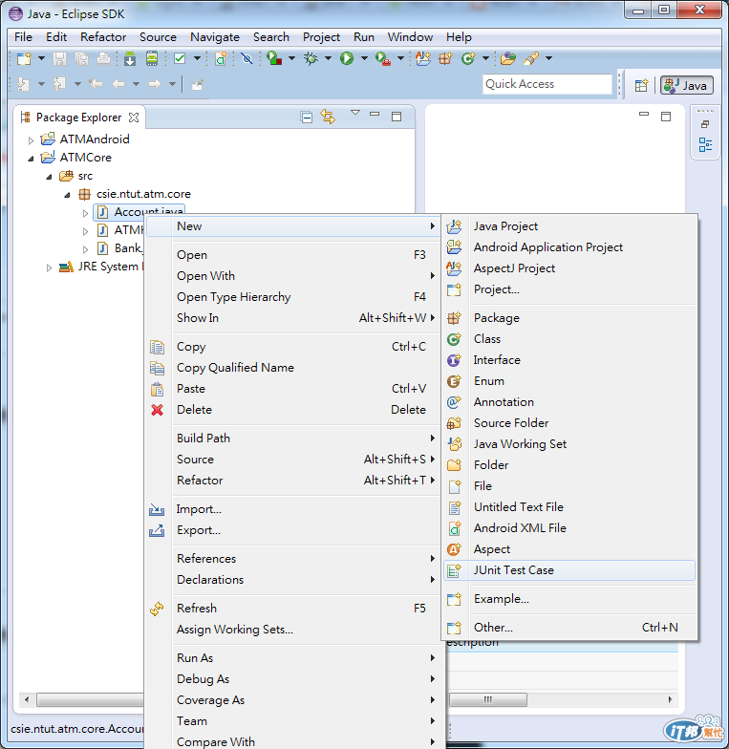Collapse the src folder node
729x749 pixels.
pos(50,177)
